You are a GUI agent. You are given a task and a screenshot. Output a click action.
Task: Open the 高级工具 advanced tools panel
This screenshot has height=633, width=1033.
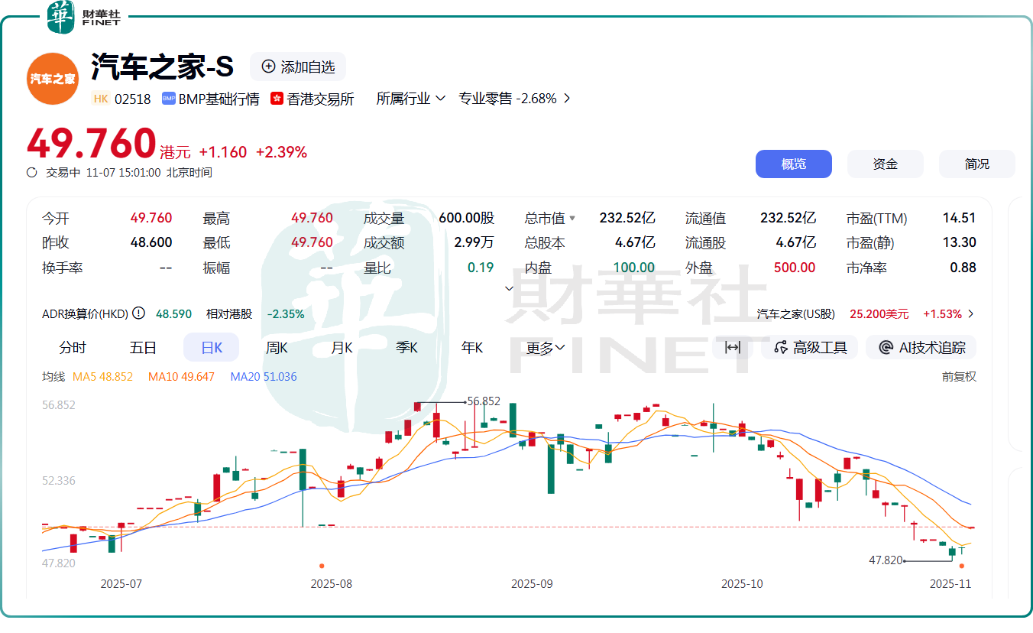(x=810, y=347)
